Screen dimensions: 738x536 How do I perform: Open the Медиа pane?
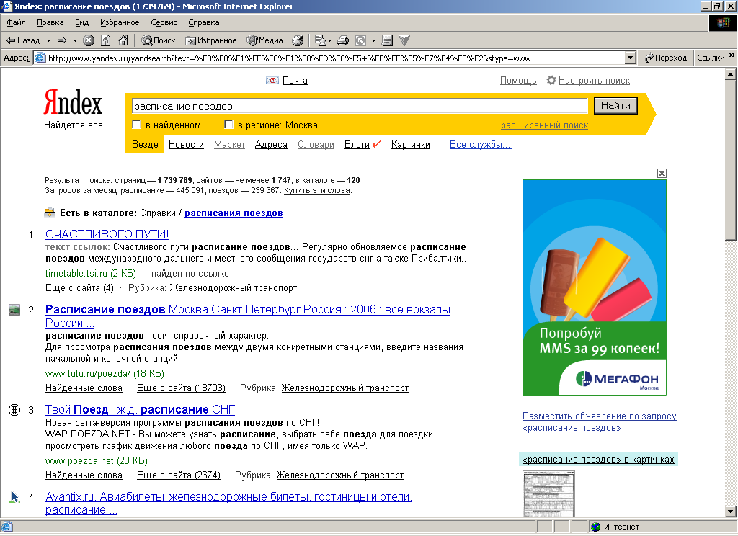(x=265, y=40)
